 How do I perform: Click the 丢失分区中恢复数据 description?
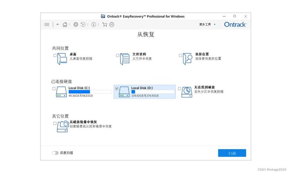(x=209, y=91)
